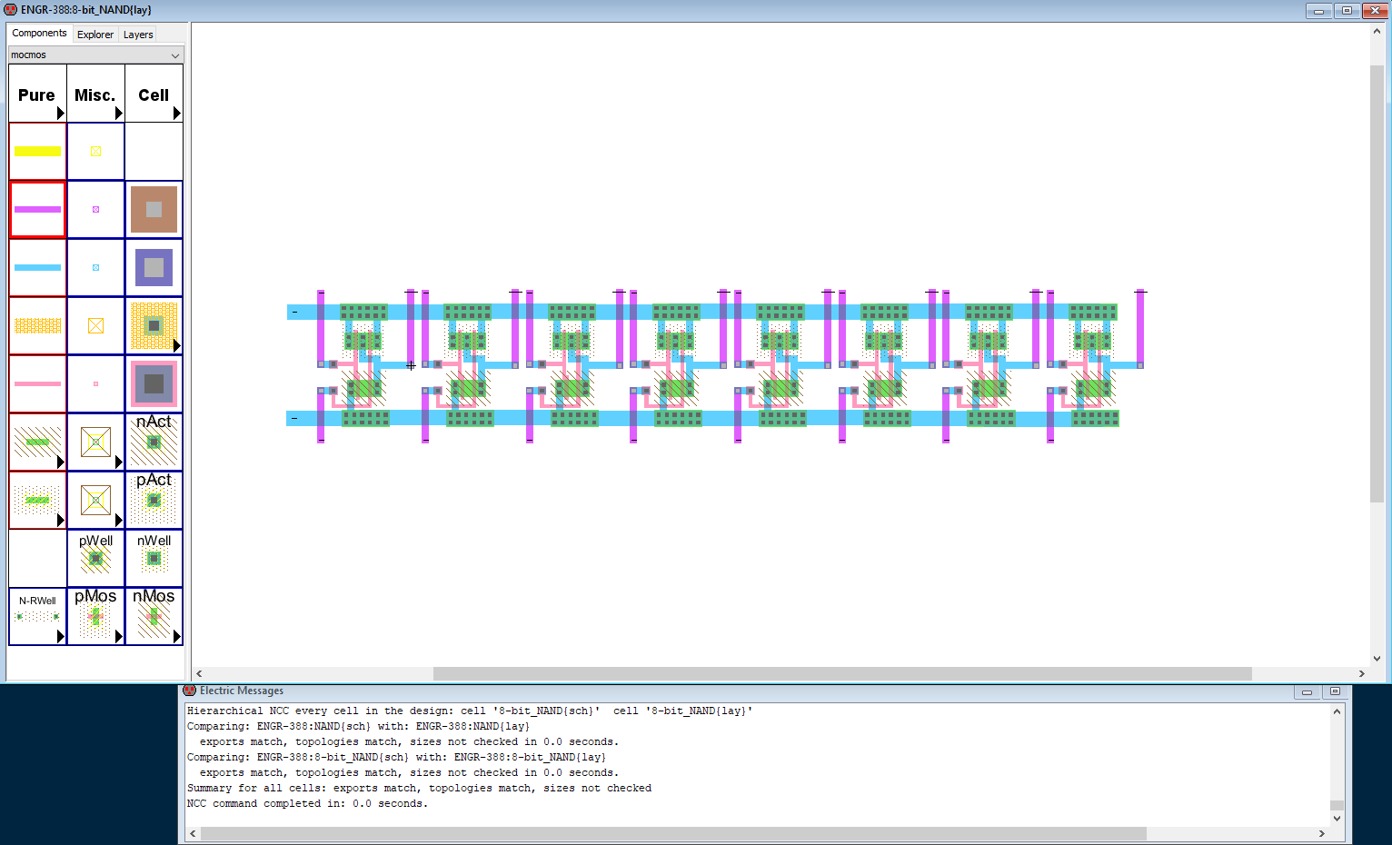Viewport: 1392px width, 845px height.
Task: Click layout horizontal scrollbar right arrow
Action: (x=1361, y=673)
